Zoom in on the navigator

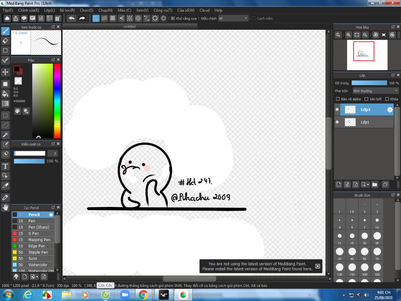click(348, 35)
